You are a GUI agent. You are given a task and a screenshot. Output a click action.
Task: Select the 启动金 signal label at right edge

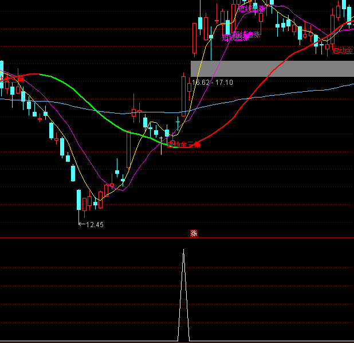343,51
